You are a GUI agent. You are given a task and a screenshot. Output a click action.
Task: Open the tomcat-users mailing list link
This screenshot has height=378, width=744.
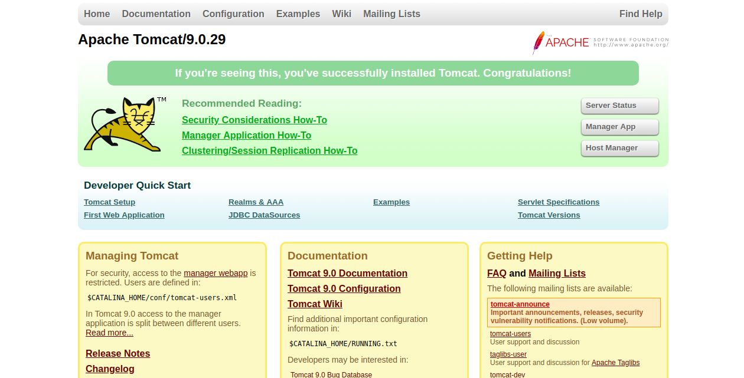[x=511, y=334]
